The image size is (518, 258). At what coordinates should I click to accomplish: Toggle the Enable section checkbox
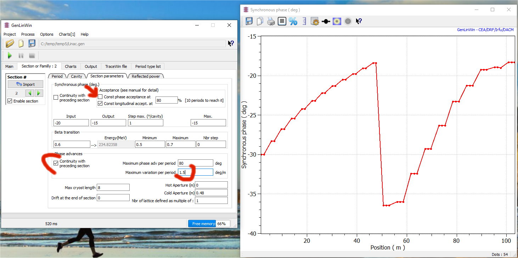[x=10, y=101]
